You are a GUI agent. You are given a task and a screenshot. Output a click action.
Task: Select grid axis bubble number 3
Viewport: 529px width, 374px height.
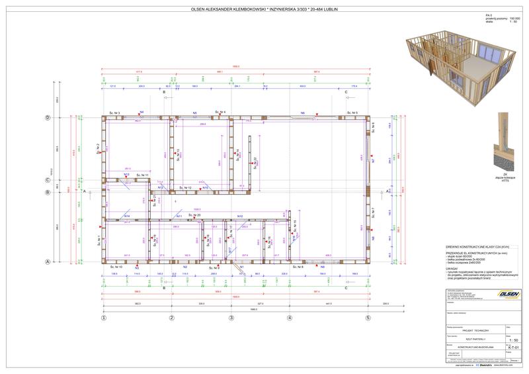[231, 318]
